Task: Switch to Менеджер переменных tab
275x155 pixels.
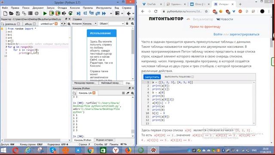Action: [85, 83]
